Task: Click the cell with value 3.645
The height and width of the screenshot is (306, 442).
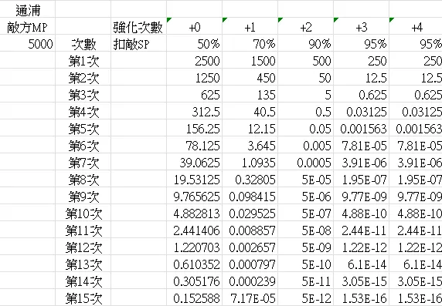Action: (x=250, y=145)
